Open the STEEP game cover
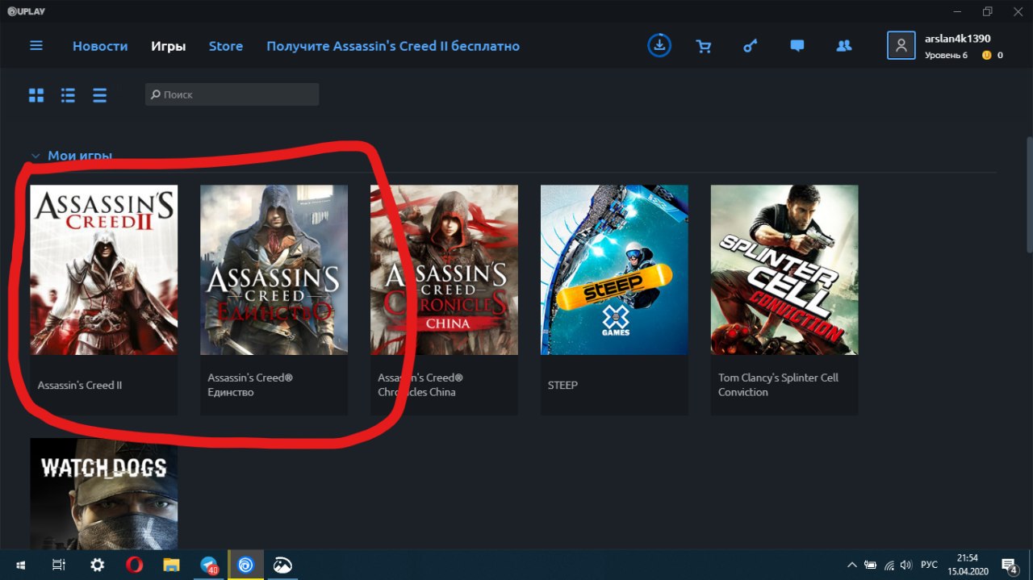 tap(614, 269)
